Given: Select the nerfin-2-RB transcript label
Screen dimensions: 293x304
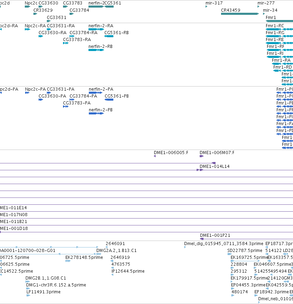Looking at the screenshot, I should [x=101, y=47].
